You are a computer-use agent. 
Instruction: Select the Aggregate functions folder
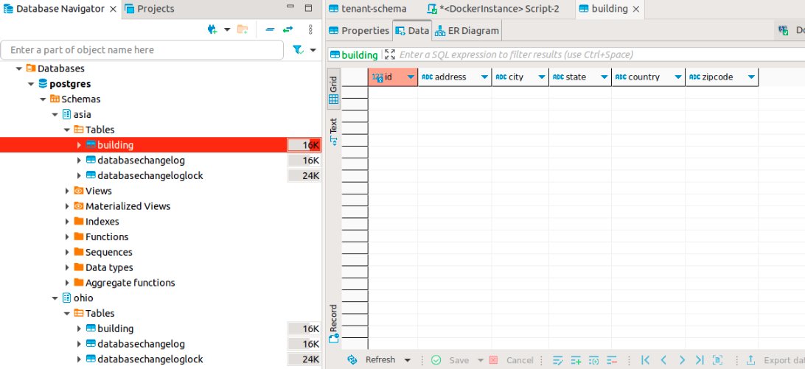coord(130,283)
